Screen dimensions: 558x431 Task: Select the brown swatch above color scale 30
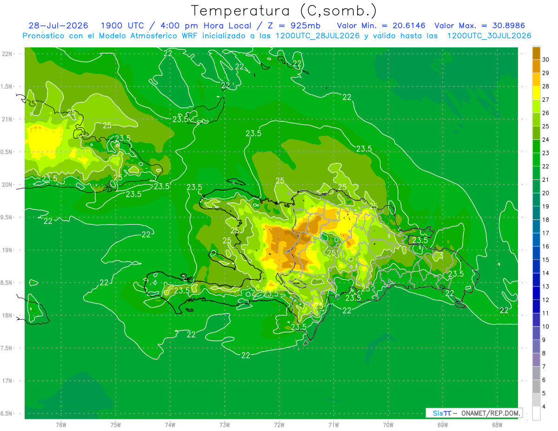[536, 53]
